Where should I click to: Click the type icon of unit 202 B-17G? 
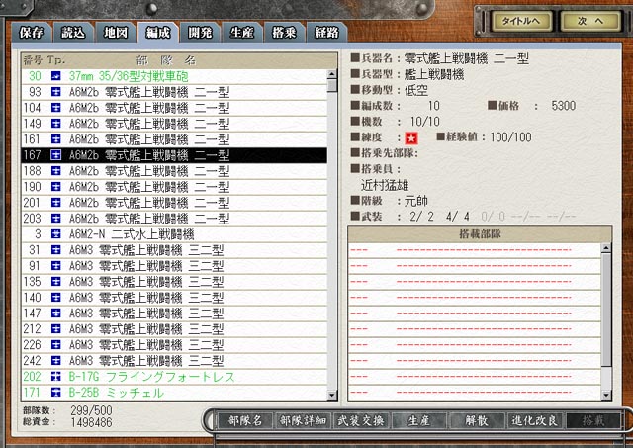[56, 377]
